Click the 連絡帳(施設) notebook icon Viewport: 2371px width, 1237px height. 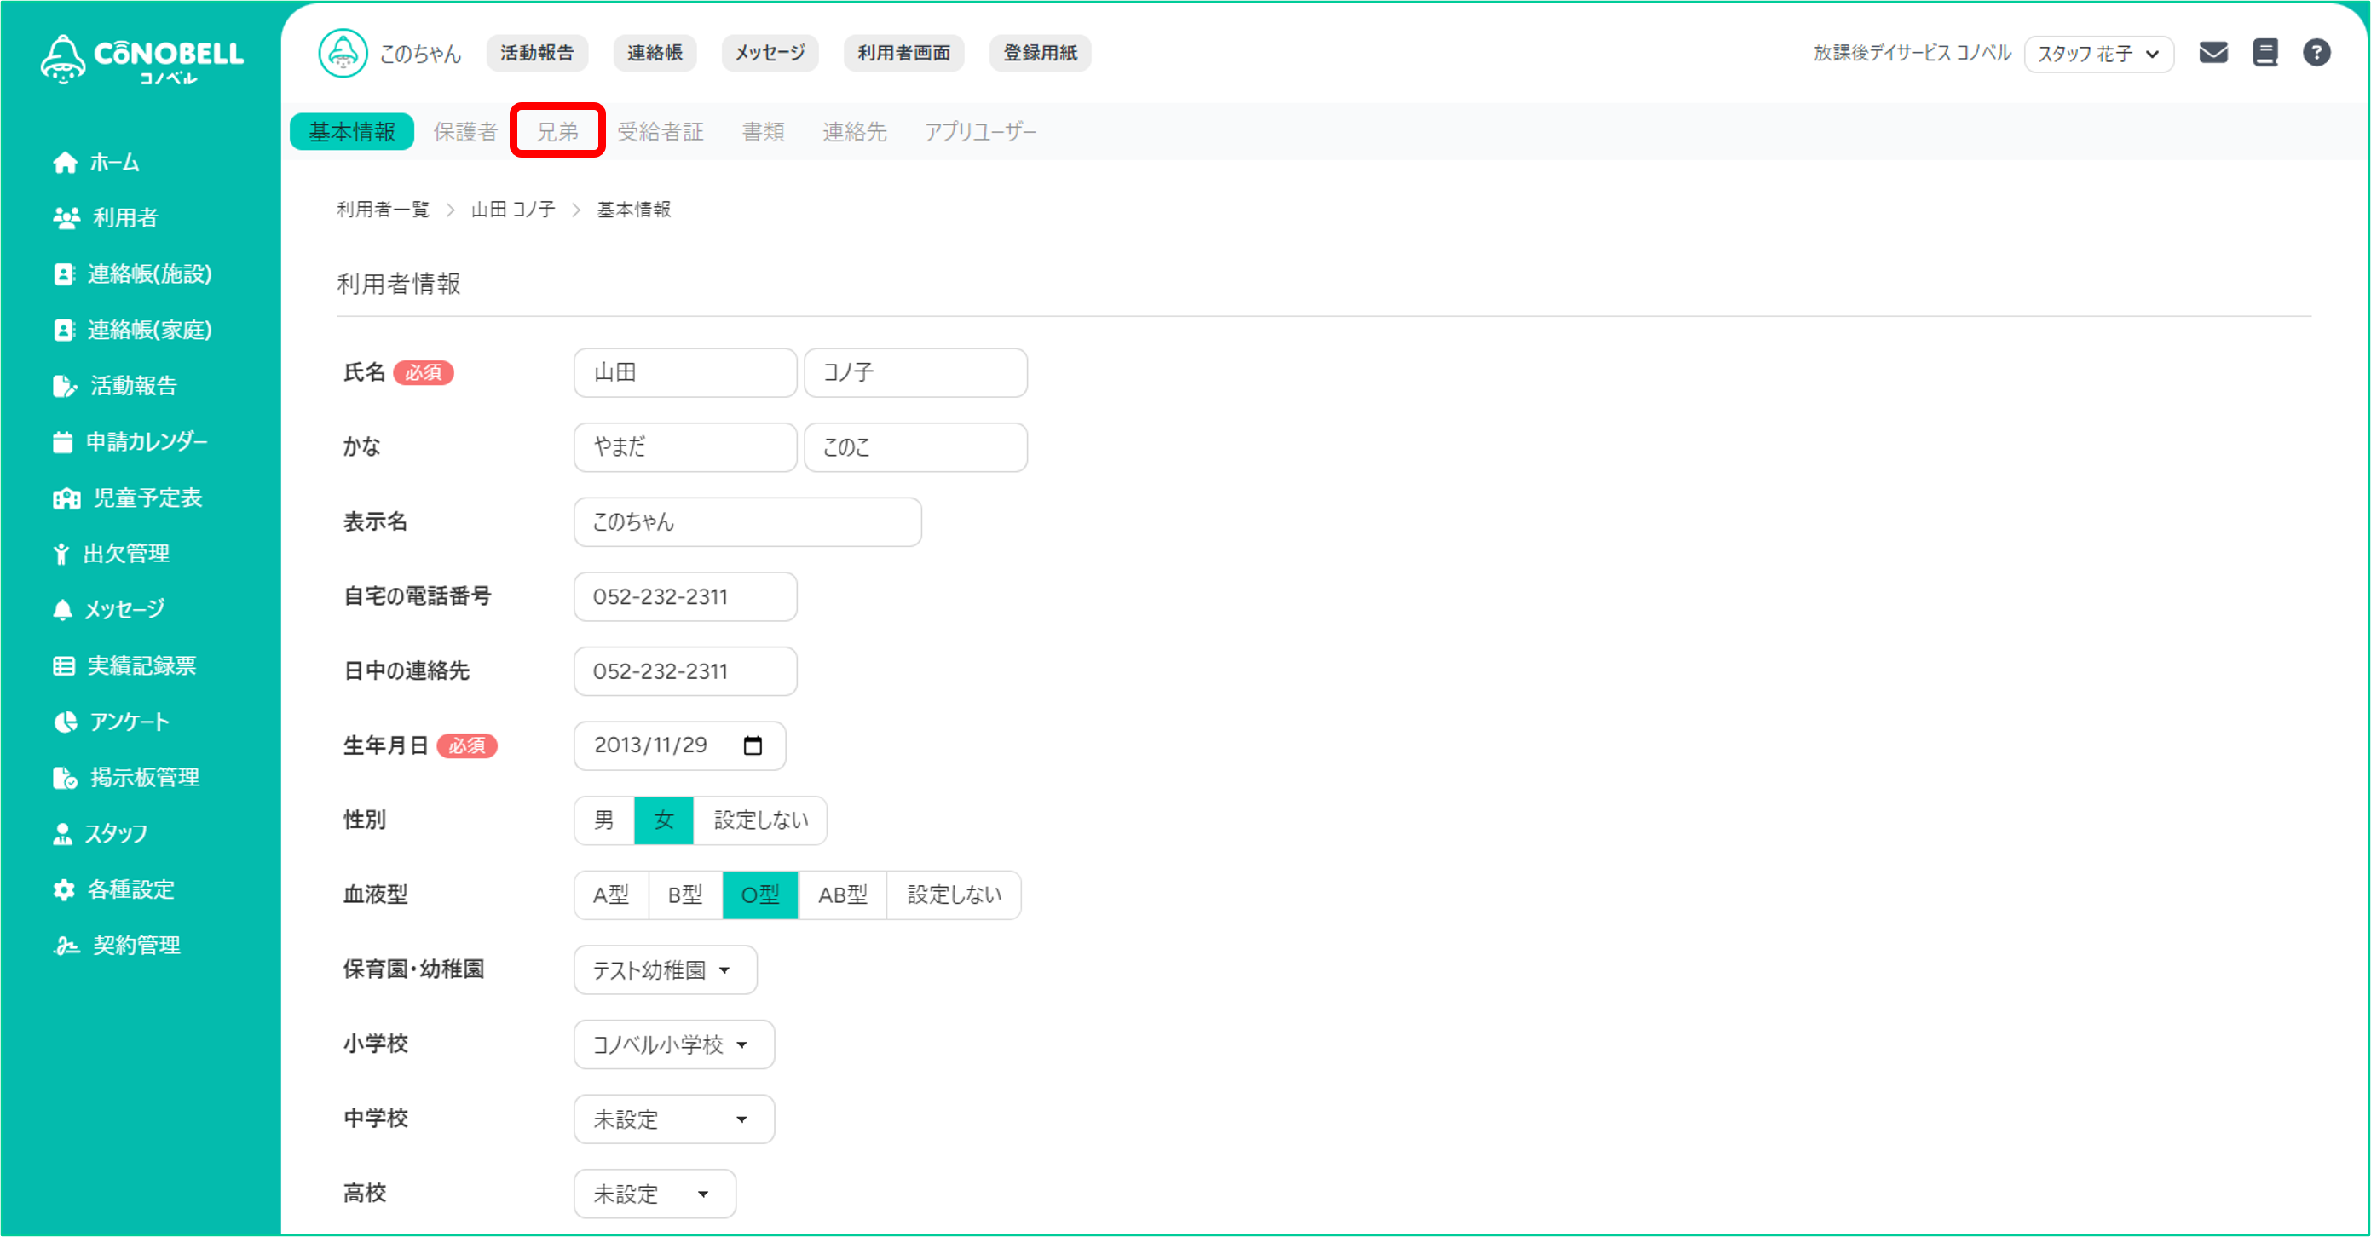pos(64,274)
